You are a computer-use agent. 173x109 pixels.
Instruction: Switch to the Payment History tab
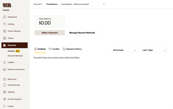tap(72, 49)
